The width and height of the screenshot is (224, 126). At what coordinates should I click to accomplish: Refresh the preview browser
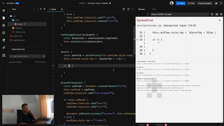coord(148,14)
